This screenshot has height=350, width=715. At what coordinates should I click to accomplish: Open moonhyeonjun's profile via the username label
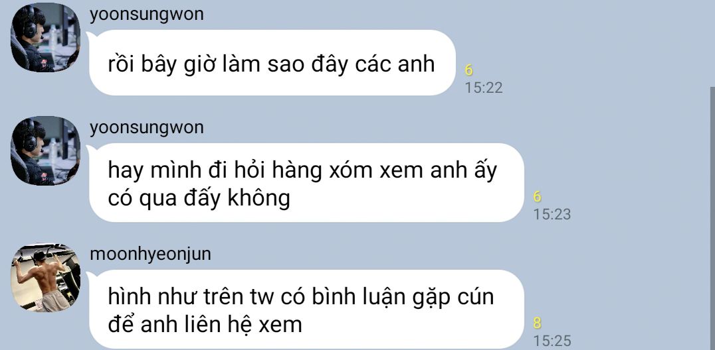150,254
